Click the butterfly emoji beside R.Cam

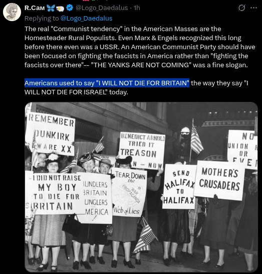(x=51, y=8)
